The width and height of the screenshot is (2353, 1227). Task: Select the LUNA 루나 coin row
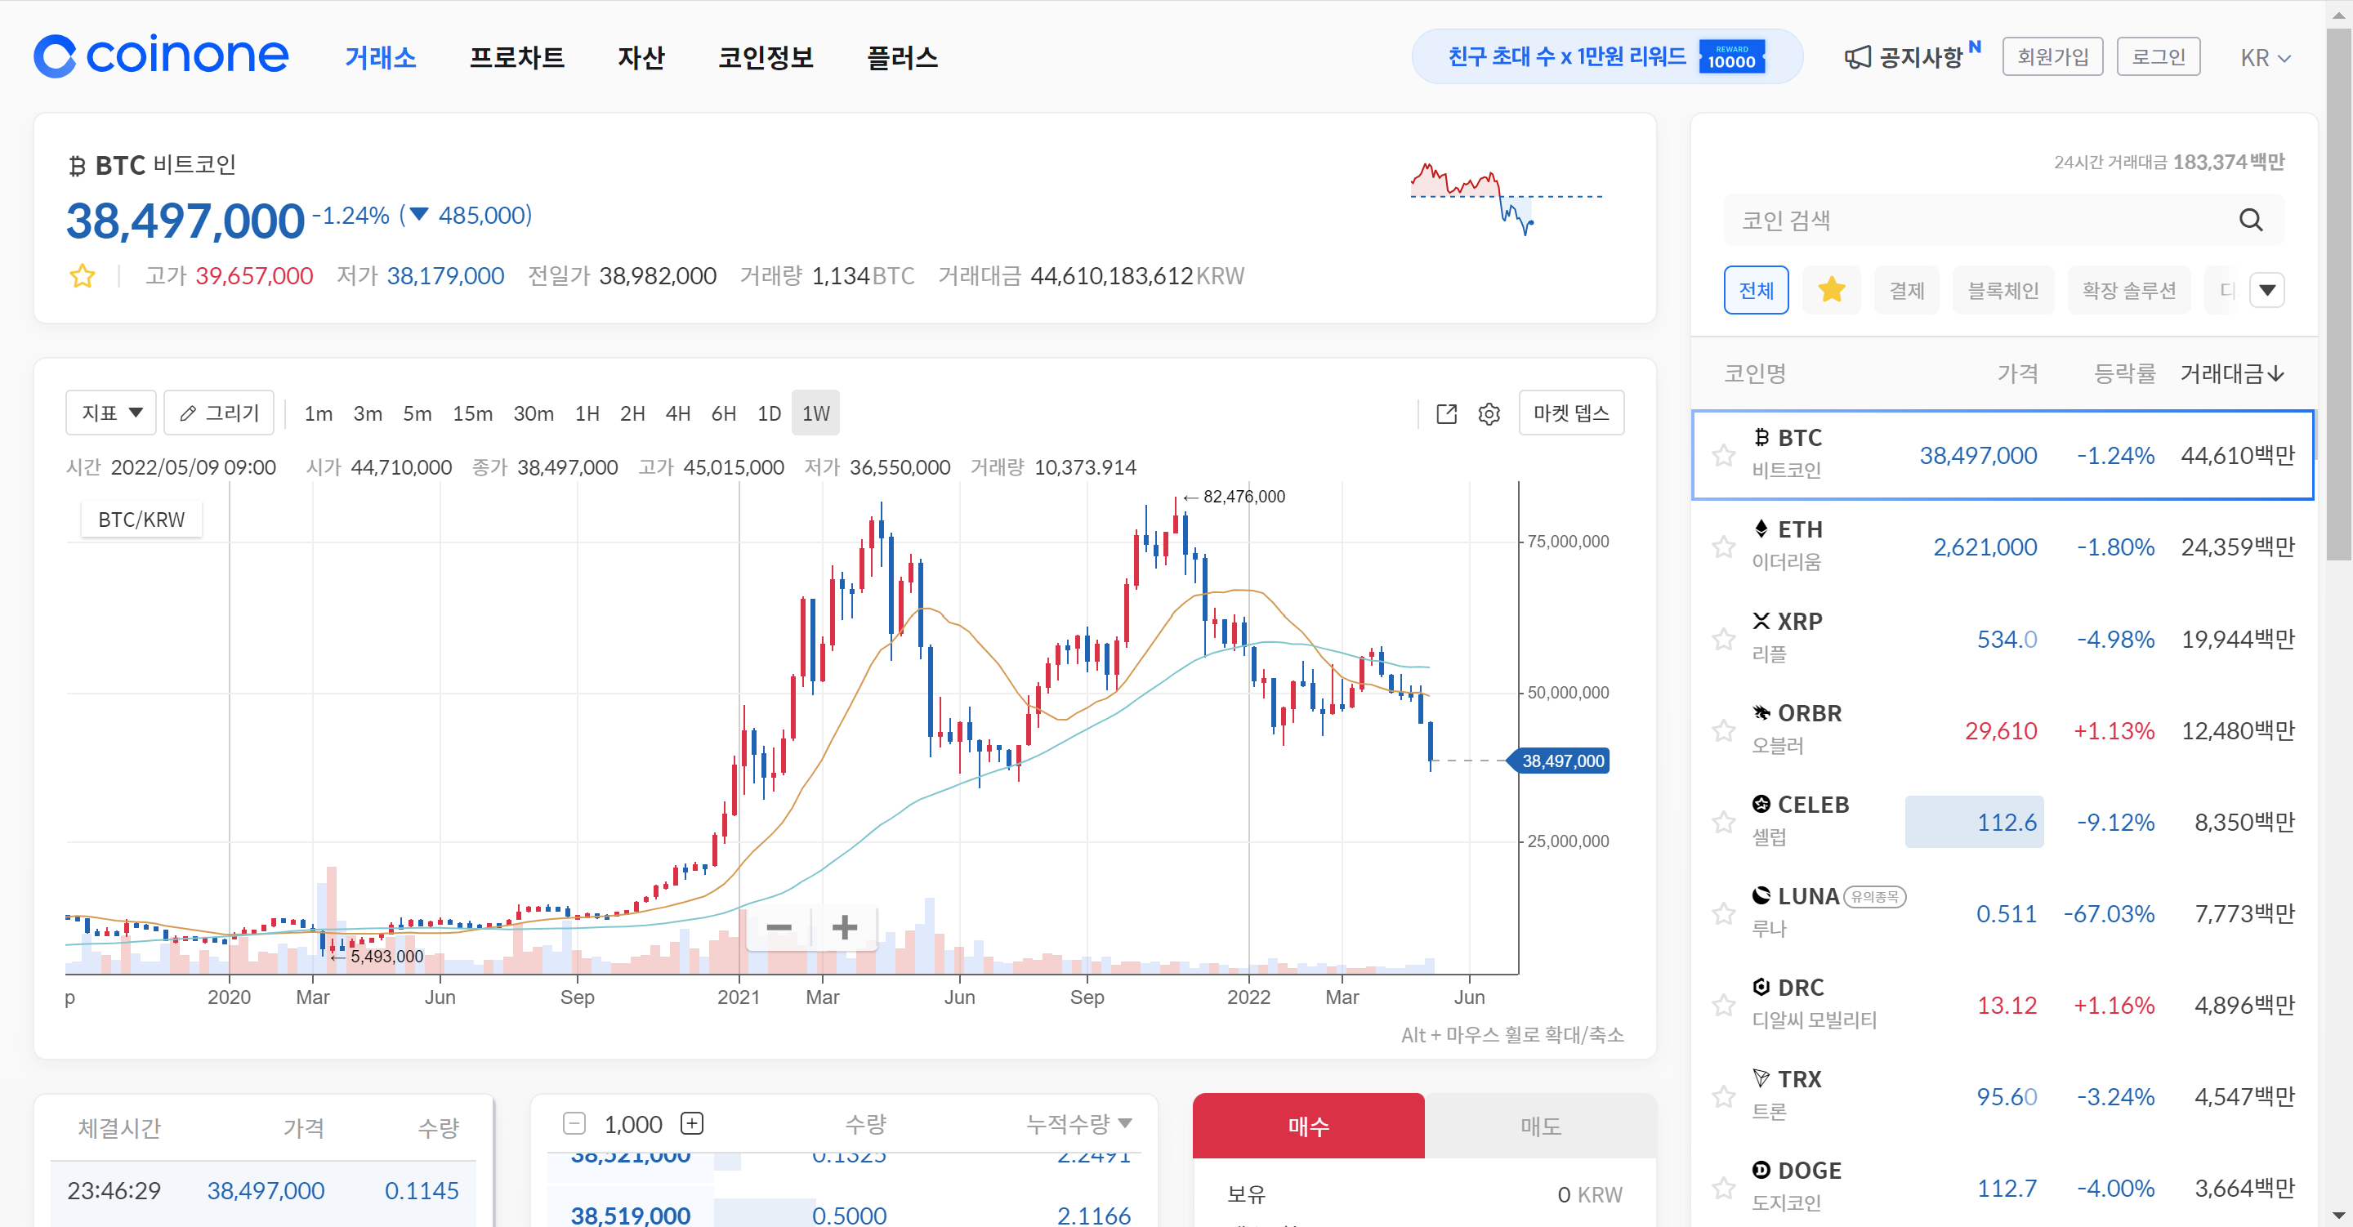click(x=2003, y=913)
